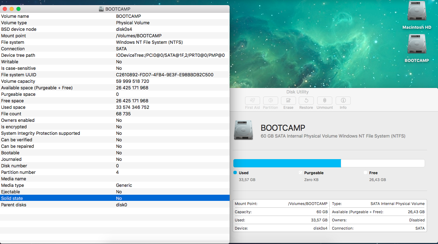Click the highlighted Solid state row
Viewport: 438px width, 244px height.
[x=115, y=198]
